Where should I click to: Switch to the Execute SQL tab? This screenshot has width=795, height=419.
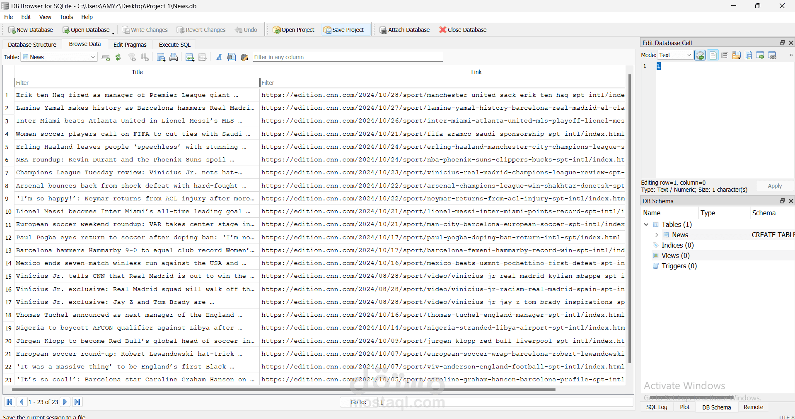tap(175, 45)
